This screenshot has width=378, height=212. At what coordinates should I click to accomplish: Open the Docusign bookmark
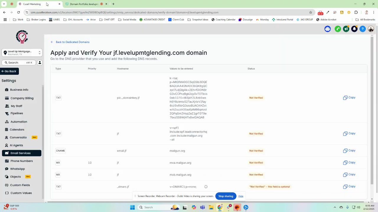click(245, 20)
